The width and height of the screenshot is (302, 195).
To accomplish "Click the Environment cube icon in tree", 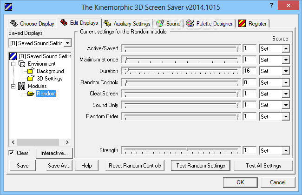I will [22, 64].
